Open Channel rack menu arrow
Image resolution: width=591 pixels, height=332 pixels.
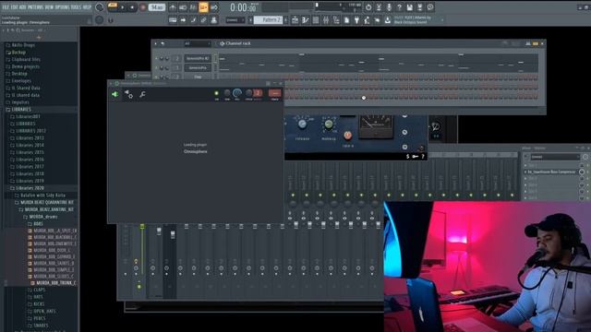(156, 43)
